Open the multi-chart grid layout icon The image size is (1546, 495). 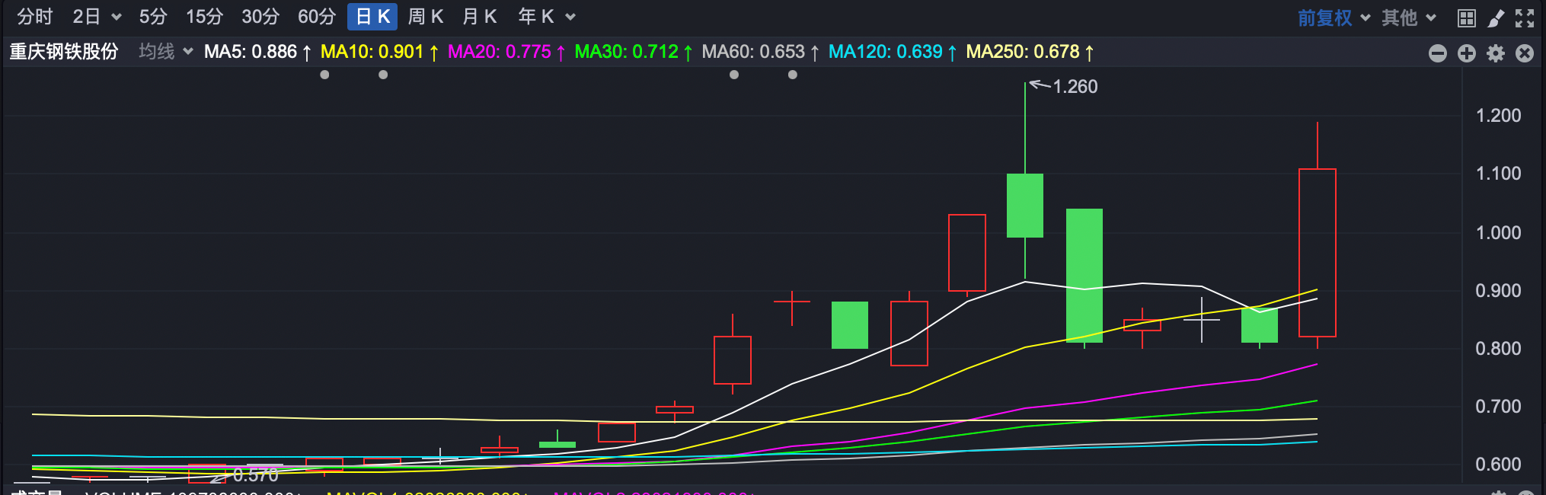[1466, 18]
